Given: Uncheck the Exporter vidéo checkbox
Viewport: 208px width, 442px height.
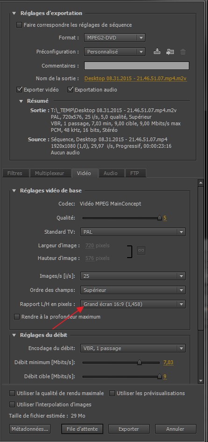Looking at the screenshot, I should pos(19,90).
